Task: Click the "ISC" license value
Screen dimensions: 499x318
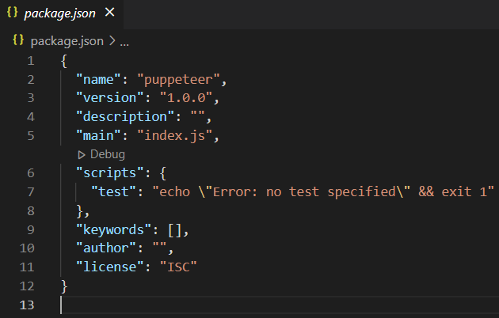Action: click(178, 267)
